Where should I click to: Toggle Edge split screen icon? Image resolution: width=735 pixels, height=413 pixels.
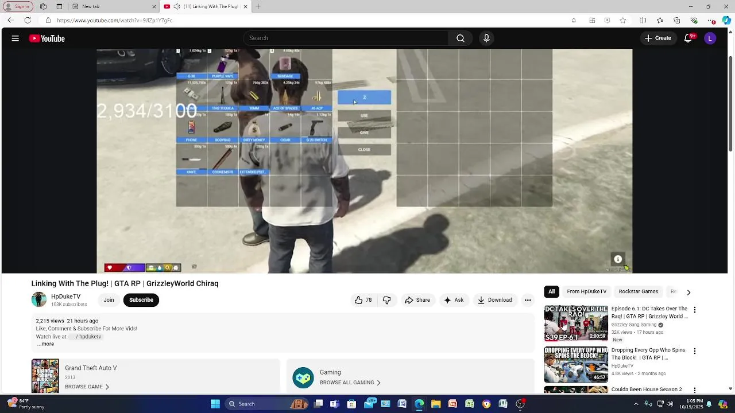tap(643, 21)
